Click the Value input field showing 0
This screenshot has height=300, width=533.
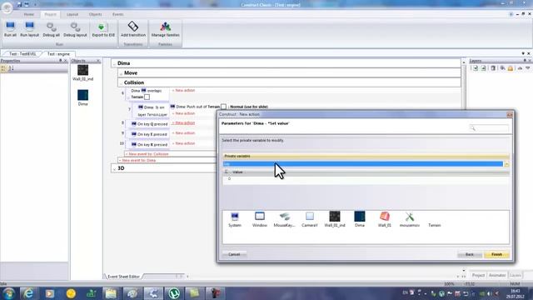tap(366, 178)
